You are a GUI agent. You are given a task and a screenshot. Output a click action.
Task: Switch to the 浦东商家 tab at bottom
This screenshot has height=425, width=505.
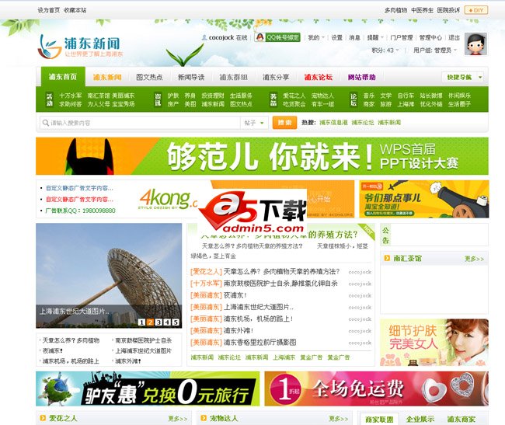click(461, 420)
